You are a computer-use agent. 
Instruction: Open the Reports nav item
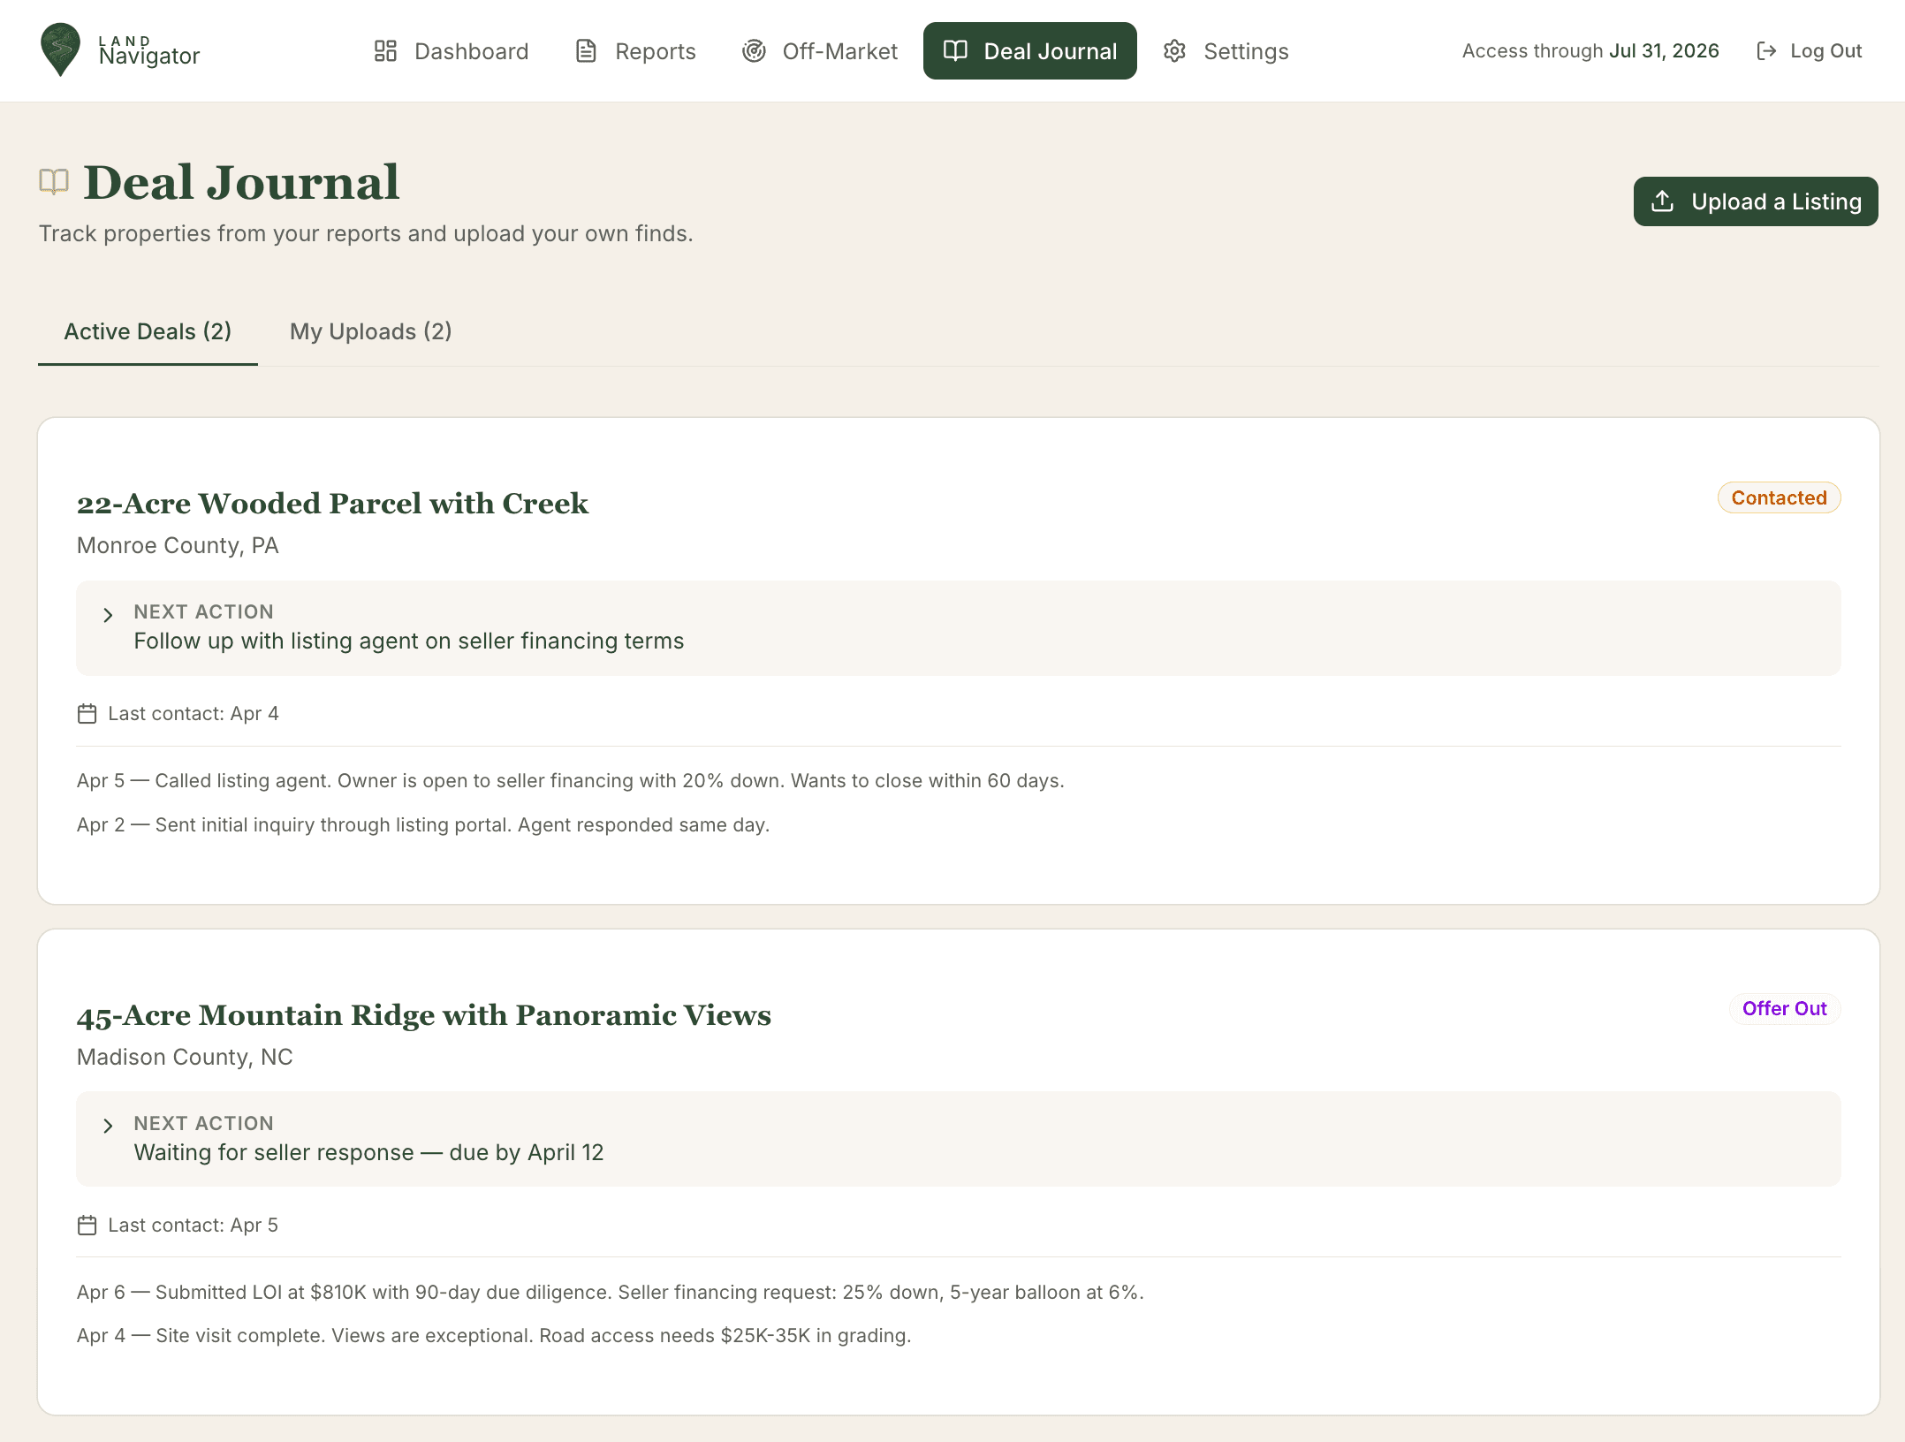(x=635, y=51)
